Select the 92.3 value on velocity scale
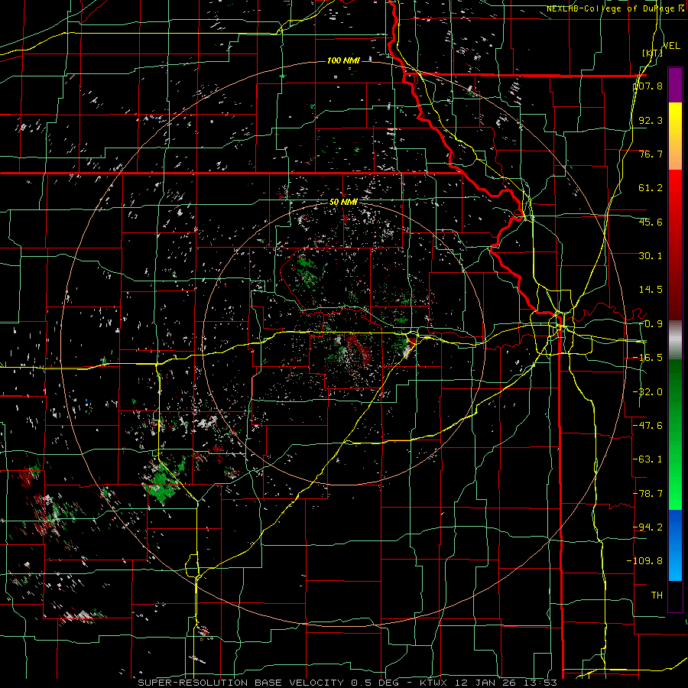This screenshot has width=688, height=688. (651, 120)
